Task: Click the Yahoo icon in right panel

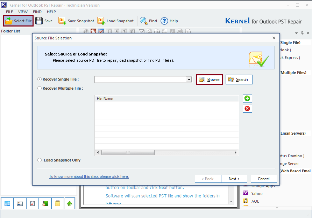Action: [x=246, y=193]
